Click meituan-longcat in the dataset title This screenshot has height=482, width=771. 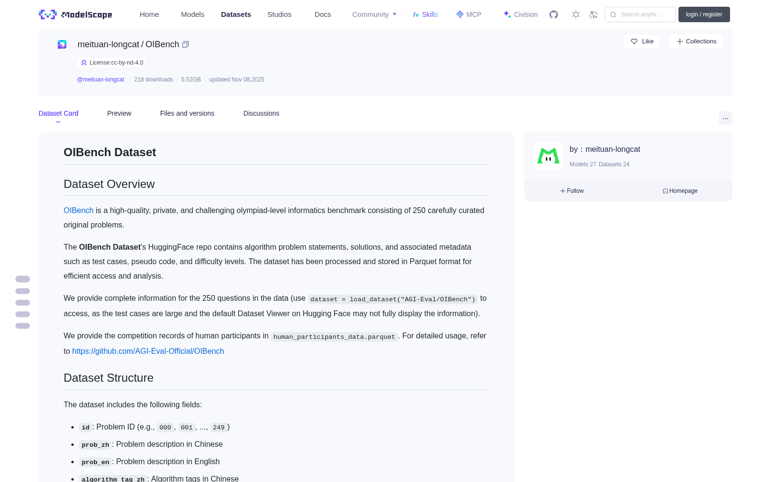click(x=108, y=44)
